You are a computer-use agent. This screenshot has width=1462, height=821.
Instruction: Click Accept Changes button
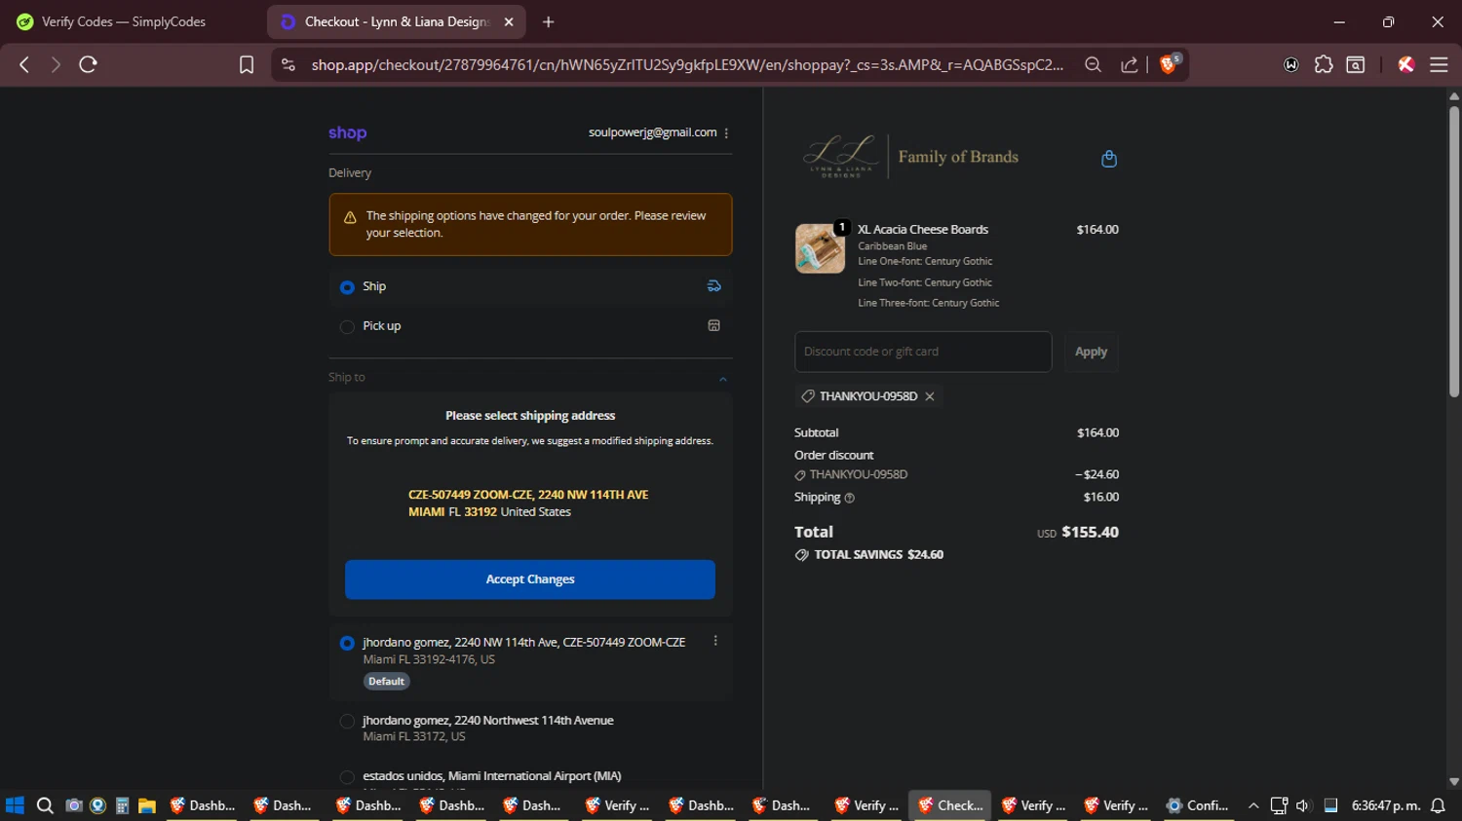point(530,579)
